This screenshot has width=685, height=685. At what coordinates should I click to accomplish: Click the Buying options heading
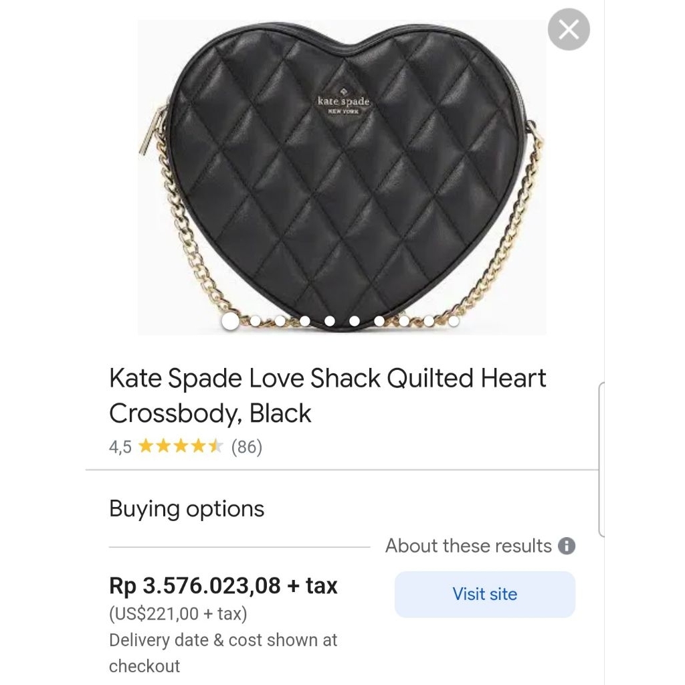[185, 508]
